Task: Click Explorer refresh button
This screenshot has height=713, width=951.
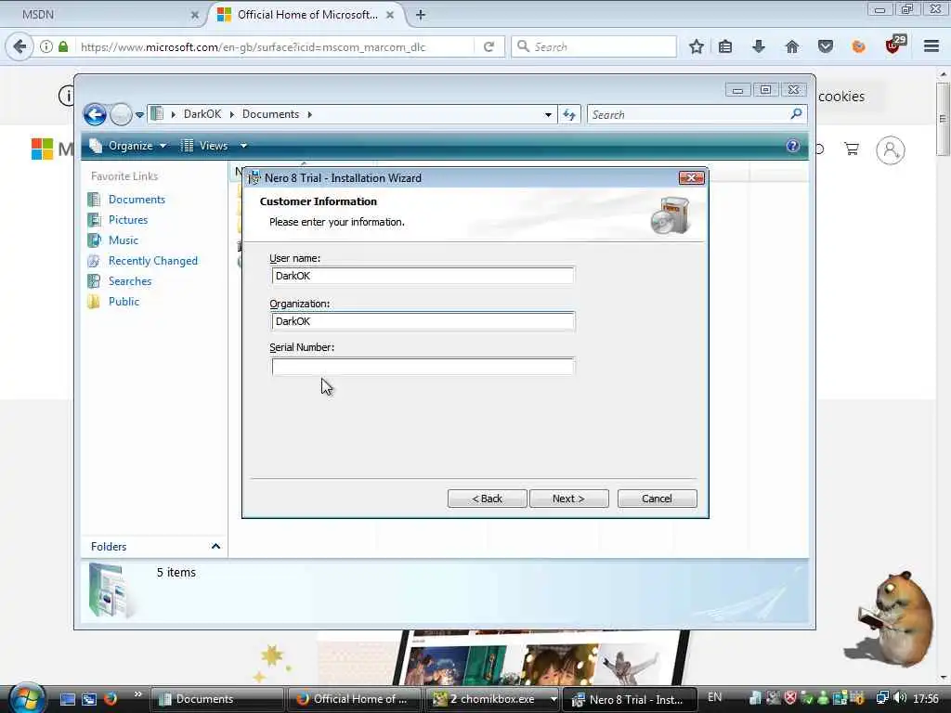Action: point(569,114)
